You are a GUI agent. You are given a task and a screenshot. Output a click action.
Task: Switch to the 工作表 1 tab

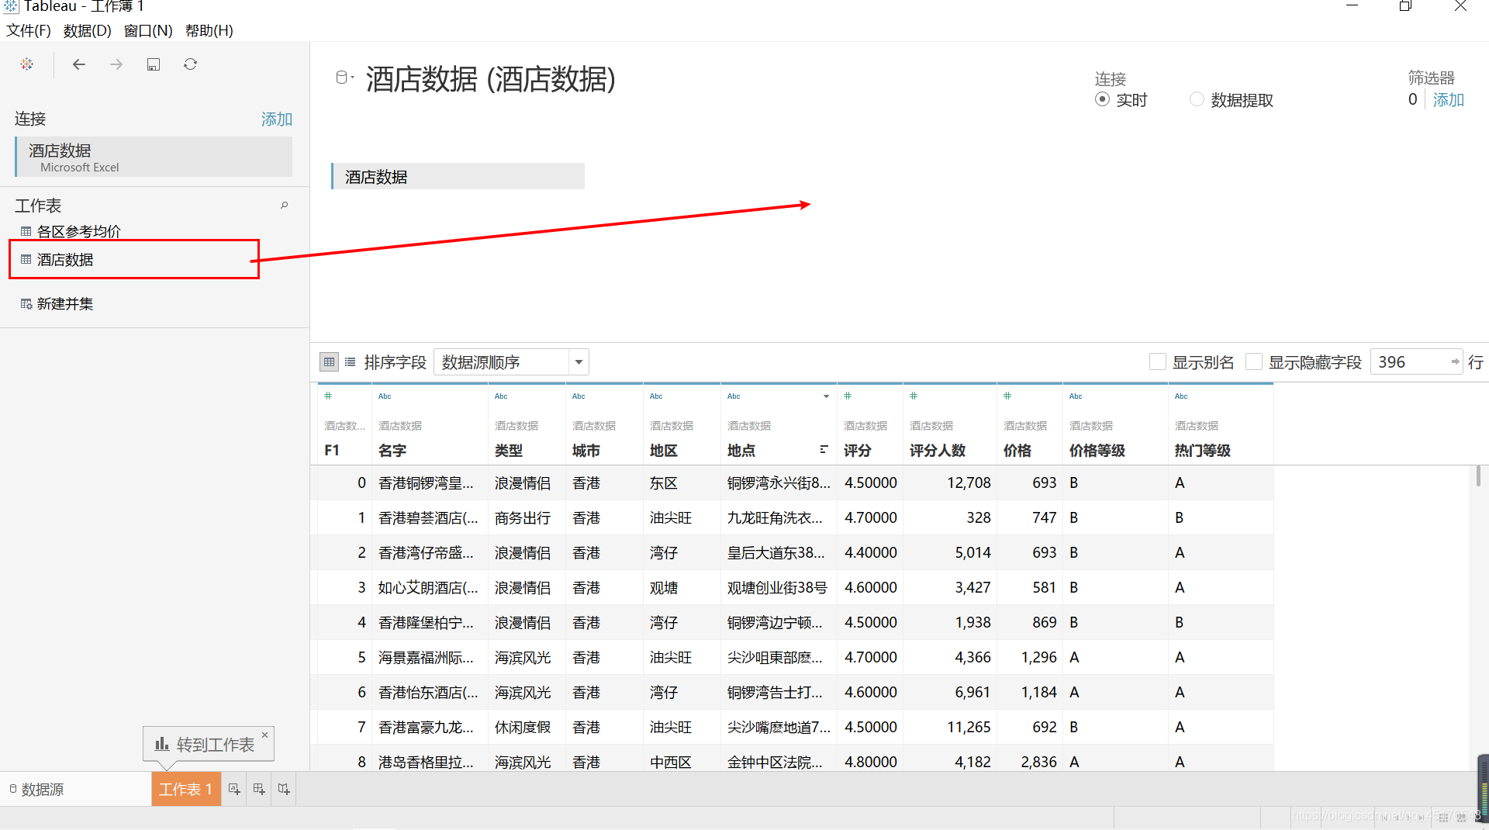pos(186,789)
